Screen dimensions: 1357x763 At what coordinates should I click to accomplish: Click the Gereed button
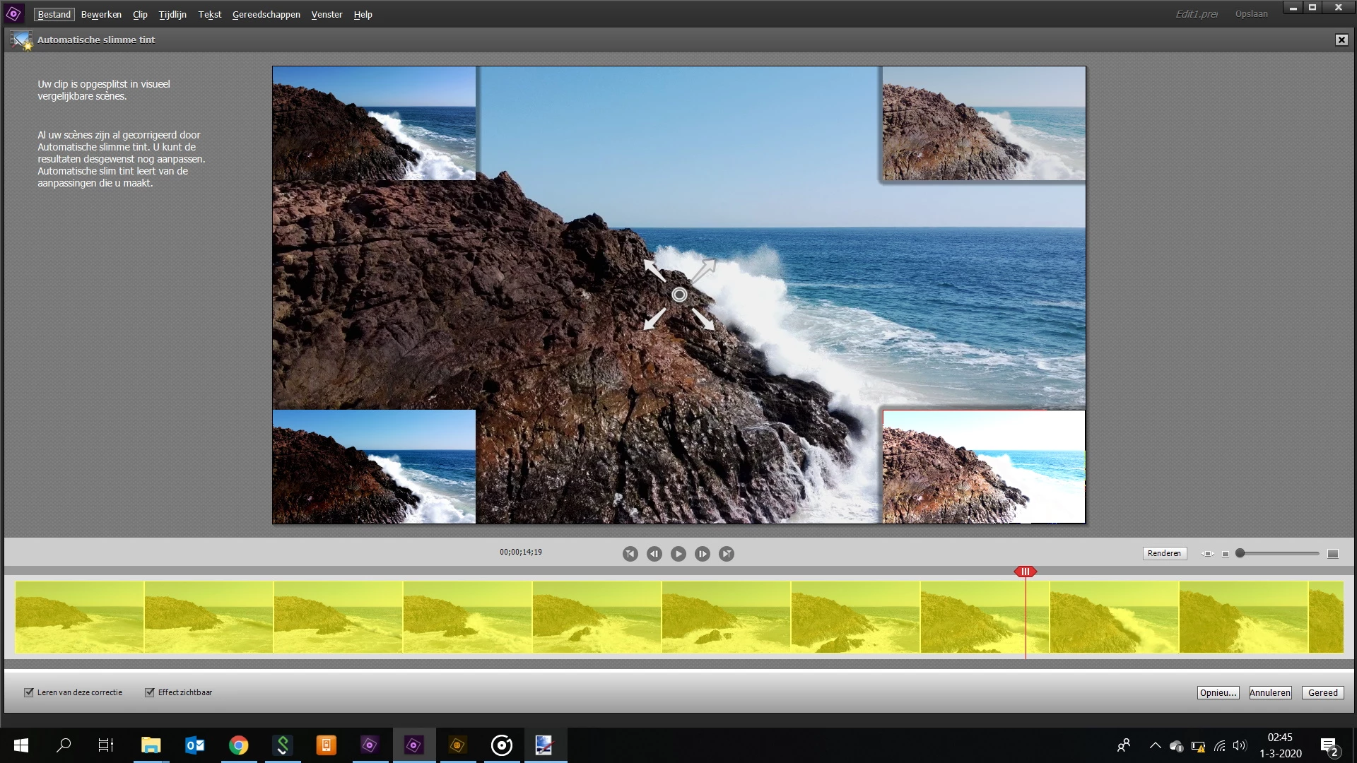[x=1322, y=692]
